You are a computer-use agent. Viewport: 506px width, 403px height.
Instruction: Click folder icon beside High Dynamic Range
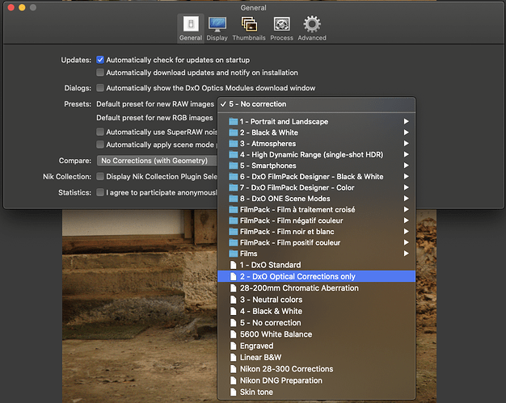tap(233, 154)
